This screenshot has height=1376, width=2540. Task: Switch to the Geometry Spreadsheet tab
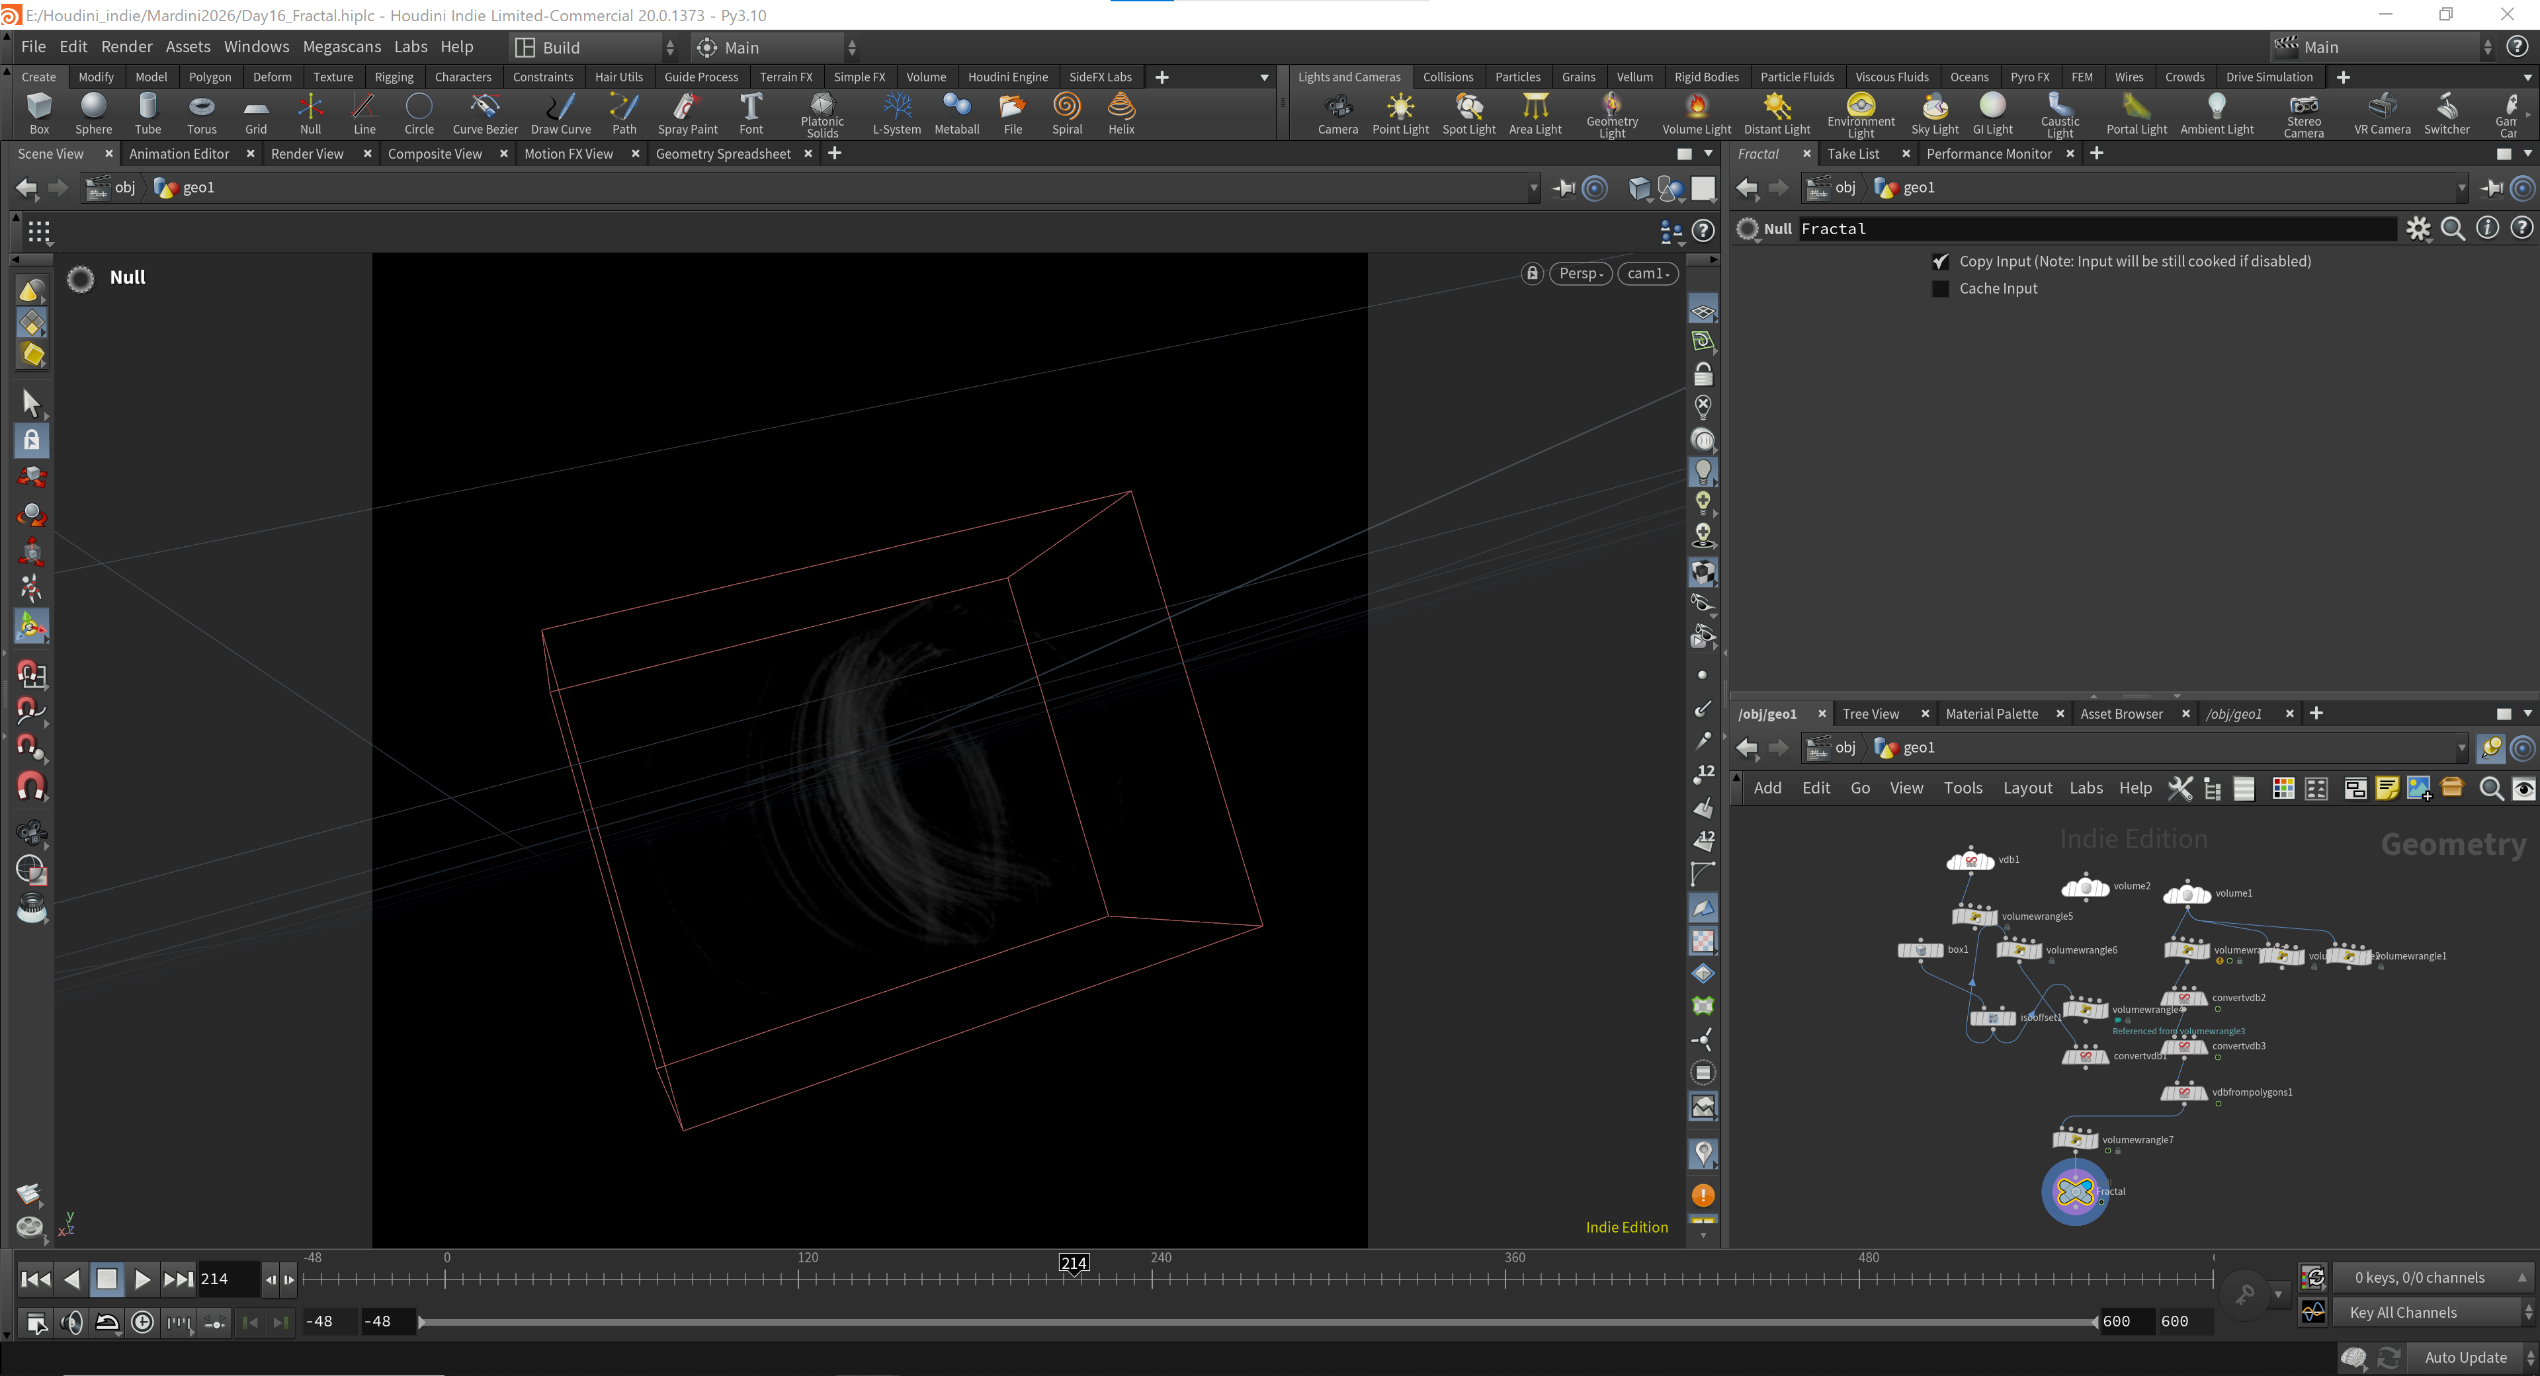pyautogui.click(x=723, y=154)
